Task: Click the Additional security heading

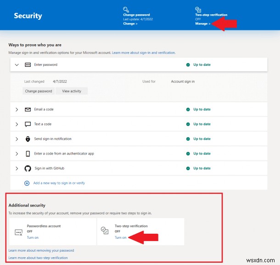Action: click(27, 205)
